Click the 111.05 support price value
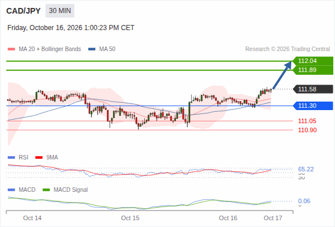The height and width of the screenshot is (227, 335). click(307, 121)
